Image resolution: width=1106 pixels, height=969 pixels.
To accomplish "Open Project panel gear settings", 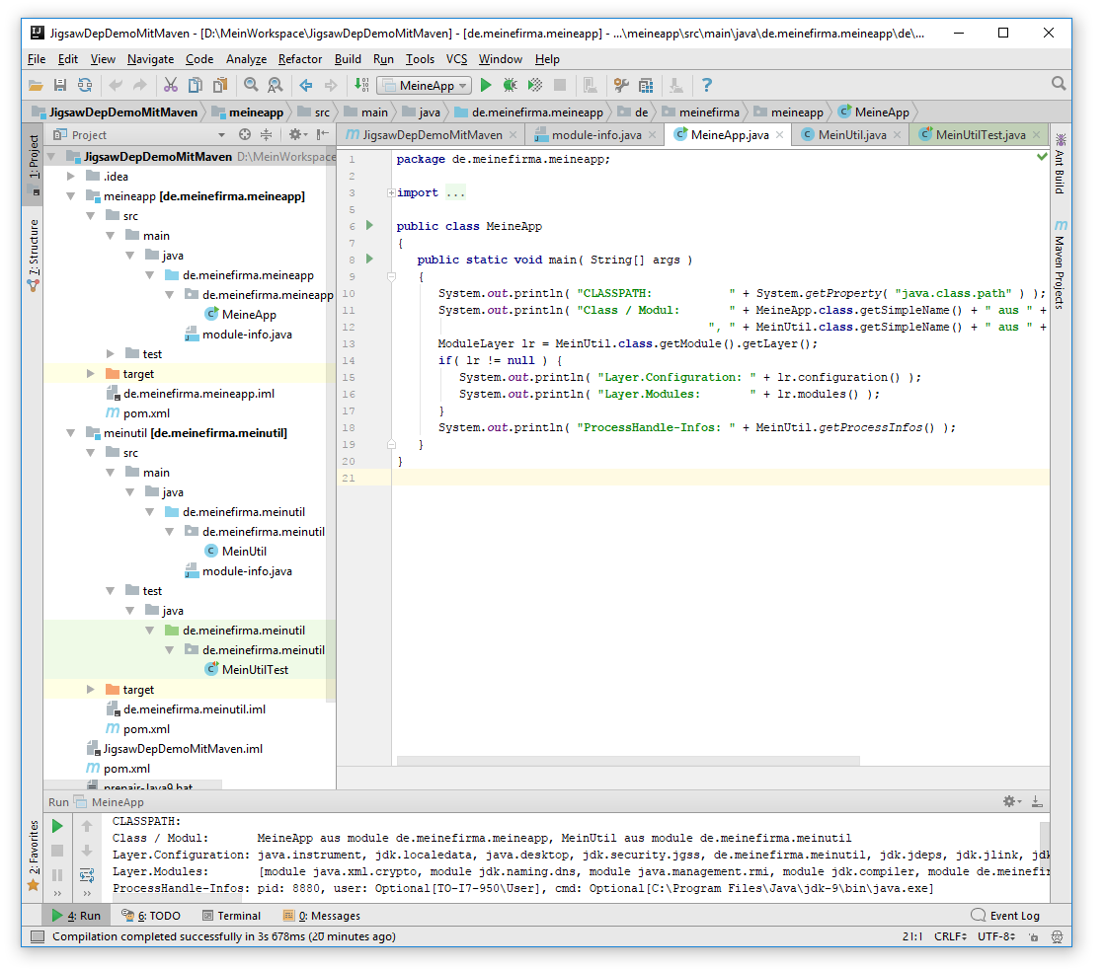I will pos(296,134).
